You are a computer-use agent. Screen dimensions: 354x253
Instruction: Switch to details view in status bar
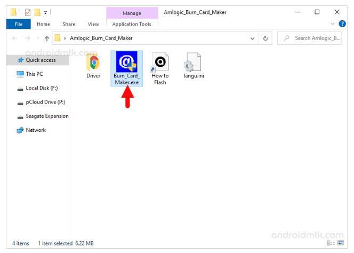pyautogui.click(x=331, y=243)
